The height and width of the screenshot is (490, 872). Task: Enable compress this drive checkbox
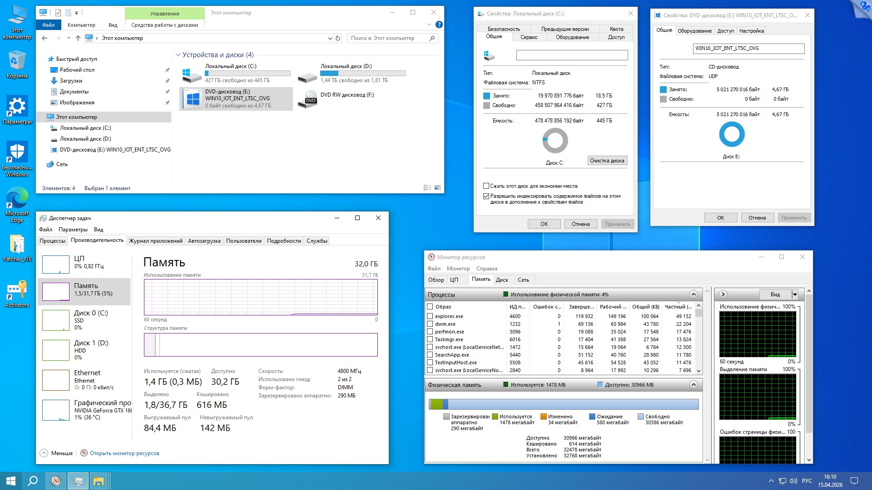pyautogui.click(x=486, y=186)
